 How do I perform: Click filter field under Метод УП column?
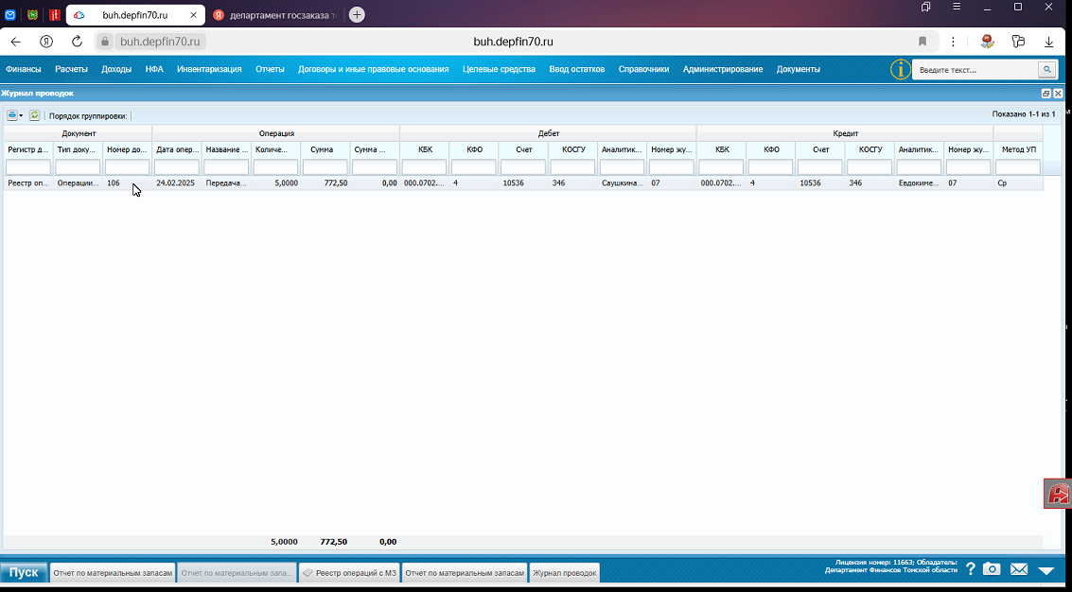click(1018, 166)
